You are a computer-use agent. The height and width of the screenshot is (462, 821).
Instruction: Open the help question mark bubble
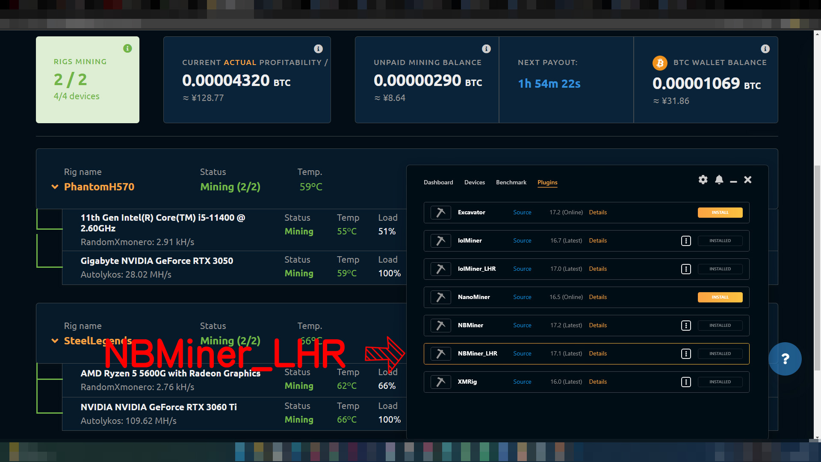pyautogui.click(x=785, y=359)
